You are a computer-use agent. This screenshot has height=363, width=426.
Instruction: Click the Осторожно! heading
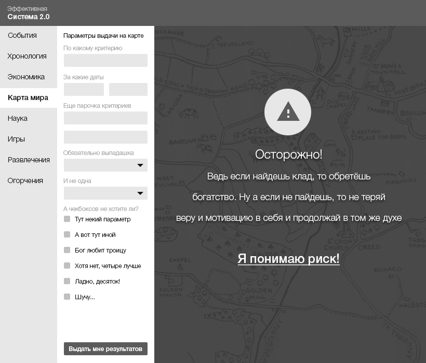(288, 154)
